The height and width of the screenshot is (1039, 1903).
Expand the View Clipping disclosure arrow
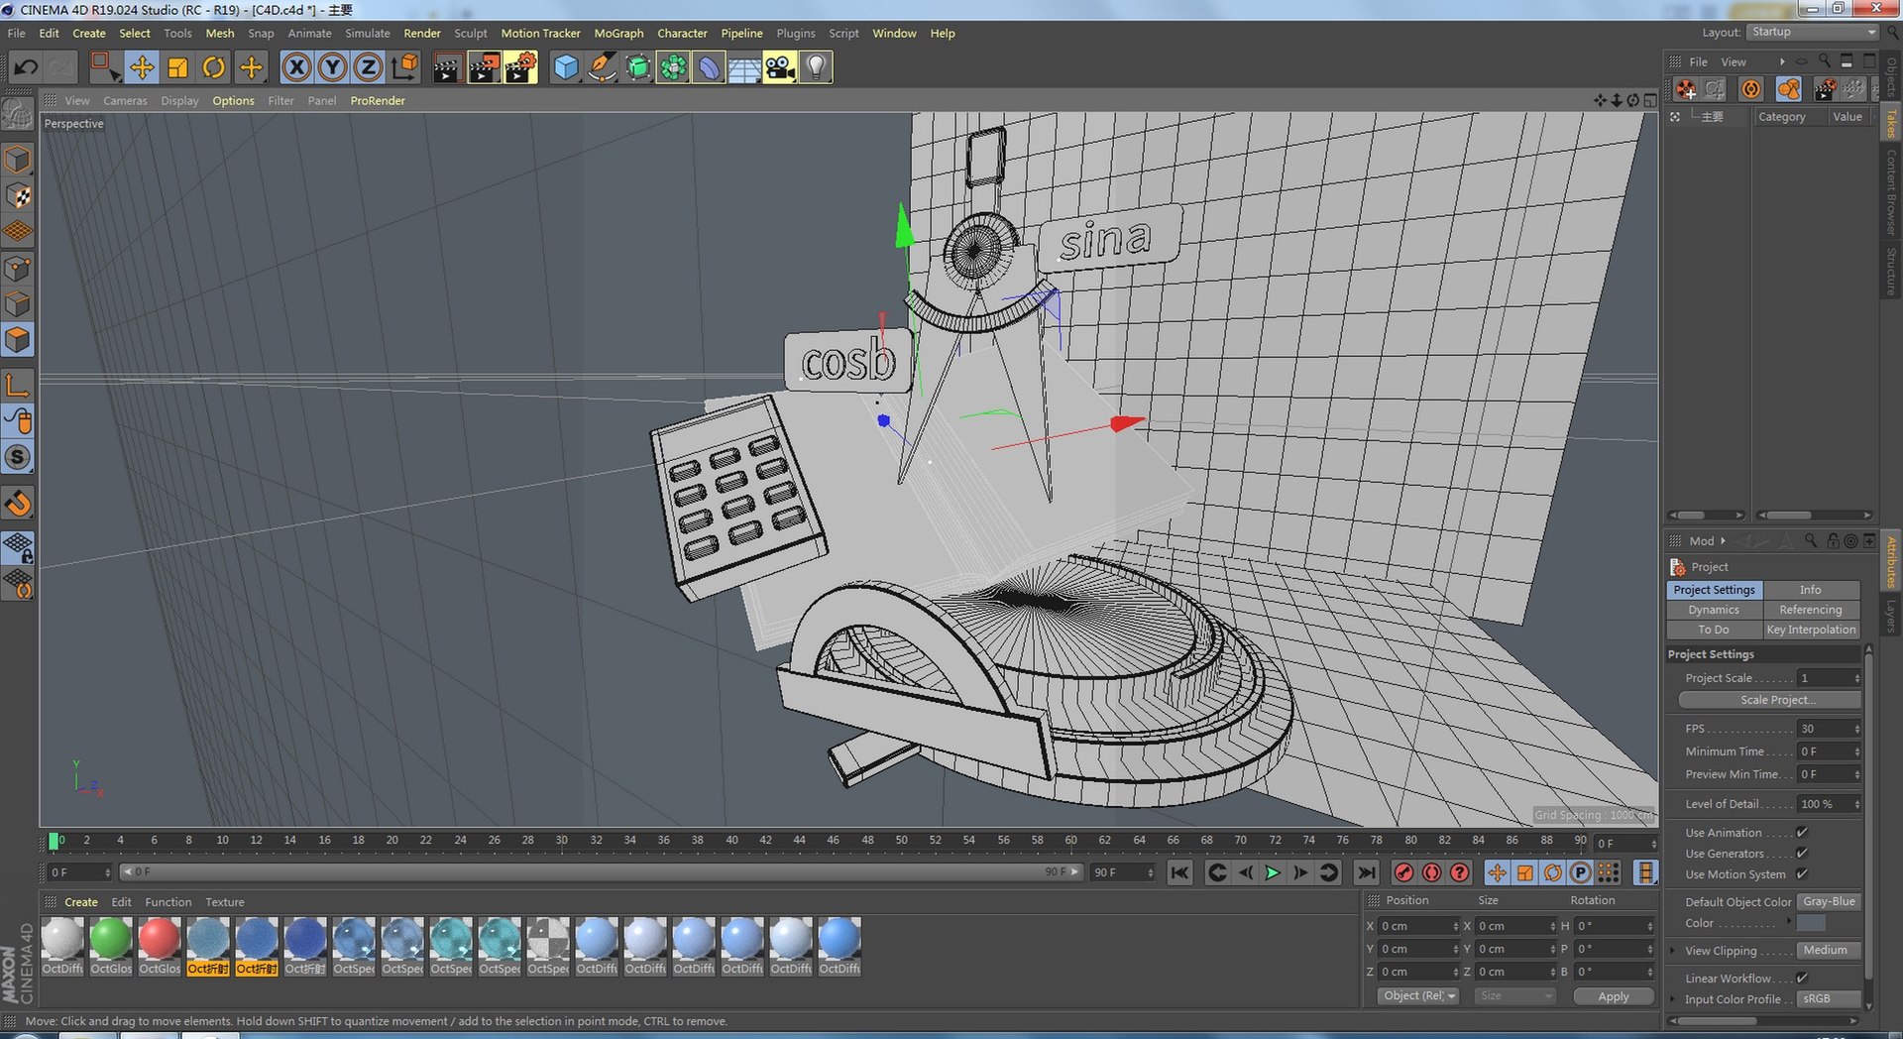click(x=1674, y=951)
